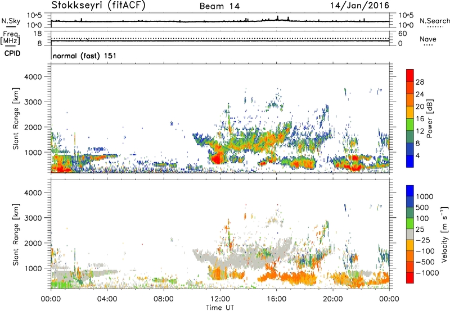This screenshot has height=311, width=450.
Task: Click the date '14/Jan/2016'
Action: (359, 6)
